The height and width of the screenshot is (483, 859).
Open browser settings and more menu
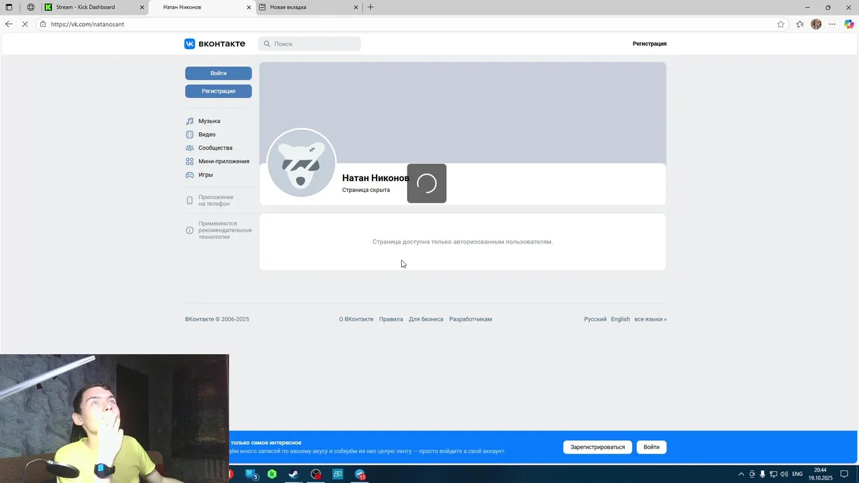coord(832,24)
